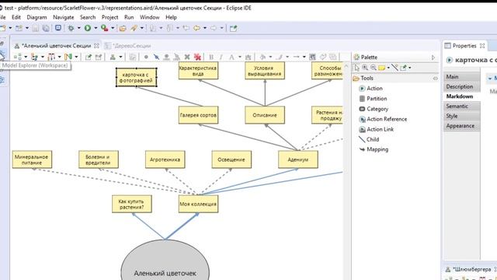Click the Save icon in main toolbar
Viewport: 497px width, 280px height.
(x=36, y=28)
